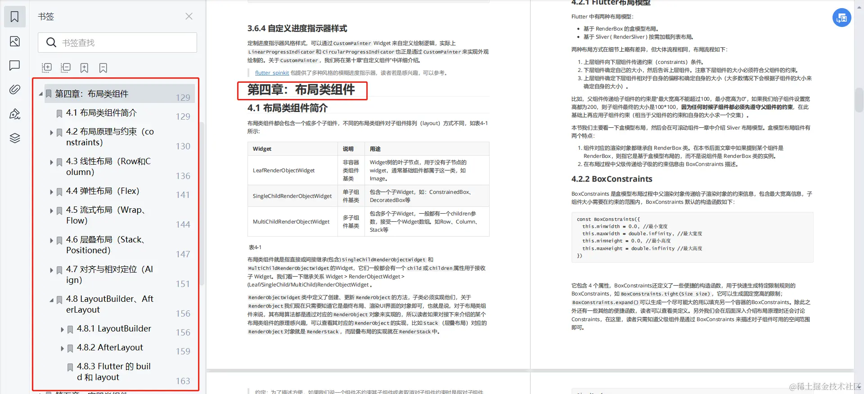Viewport: 864px width, 394px height.
Task: Open the page thumbnails panel icon
Action: click(x=15, y=41)
